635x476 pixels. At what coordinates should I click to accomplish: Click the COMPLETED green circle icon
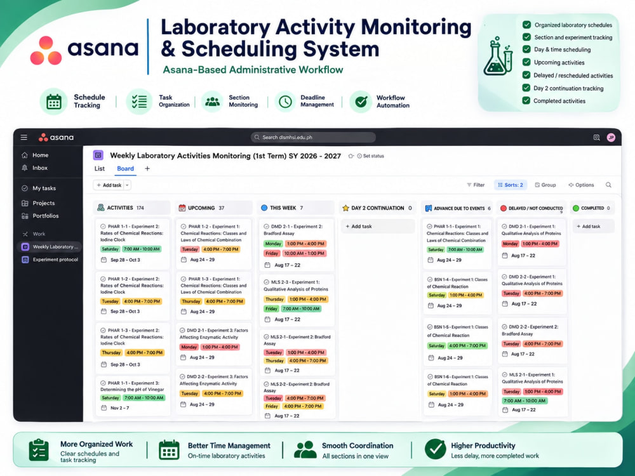pyautogui.click(x=576, y=208)
